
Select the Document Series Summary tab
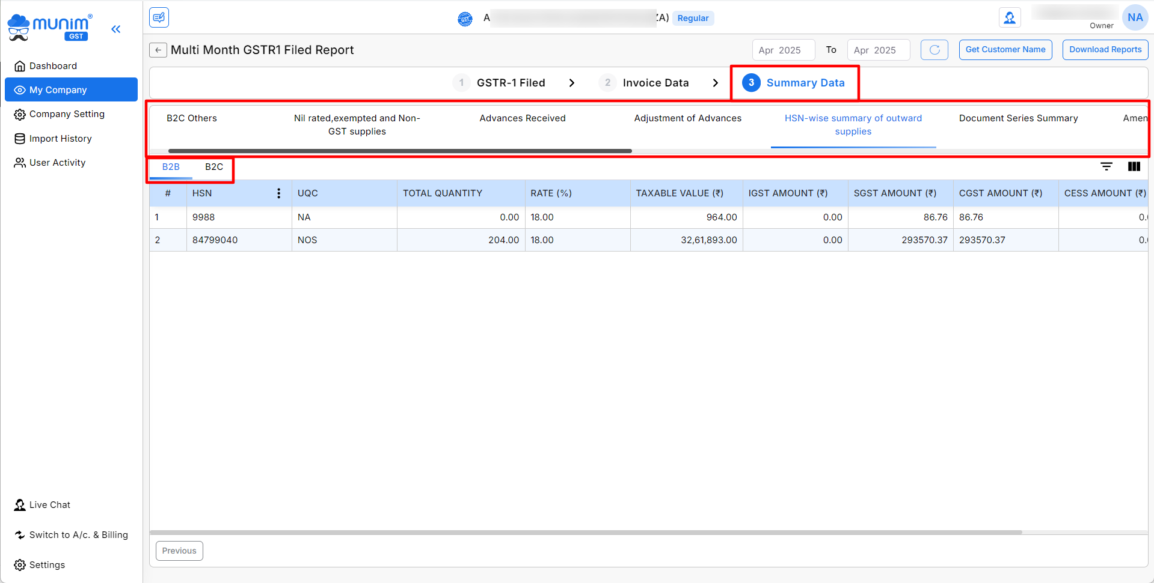[x=1018, y=118]
